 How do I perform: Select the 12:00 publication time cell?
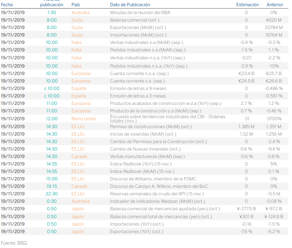52,119
